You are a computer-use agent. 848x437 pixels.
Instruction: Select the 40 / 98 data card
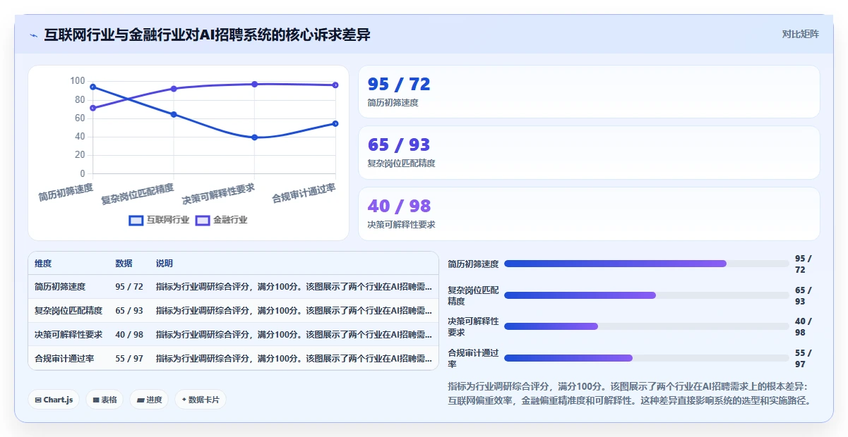(589, 214)
